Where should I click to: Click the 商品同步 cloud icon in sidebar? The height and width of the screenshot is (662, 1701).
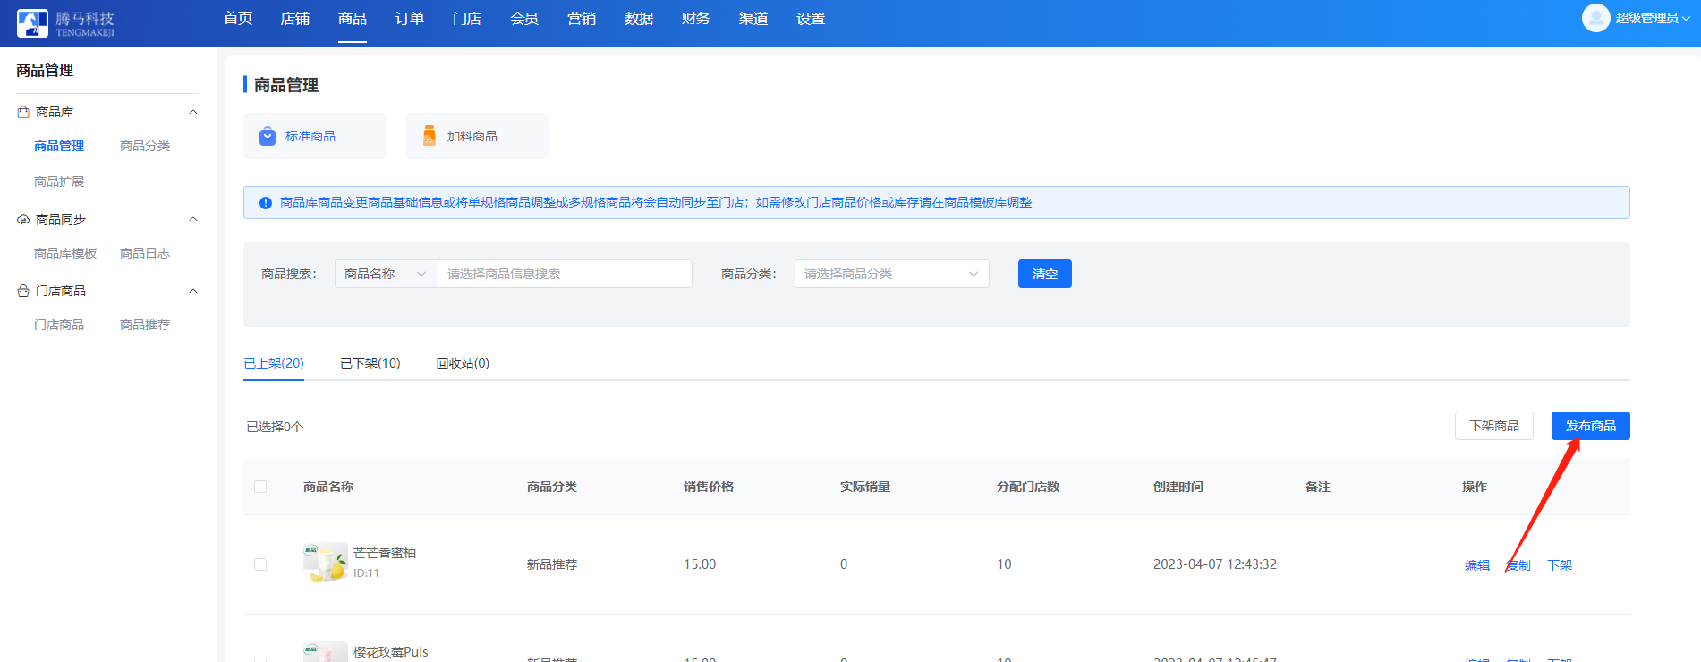tap(23, 219)
